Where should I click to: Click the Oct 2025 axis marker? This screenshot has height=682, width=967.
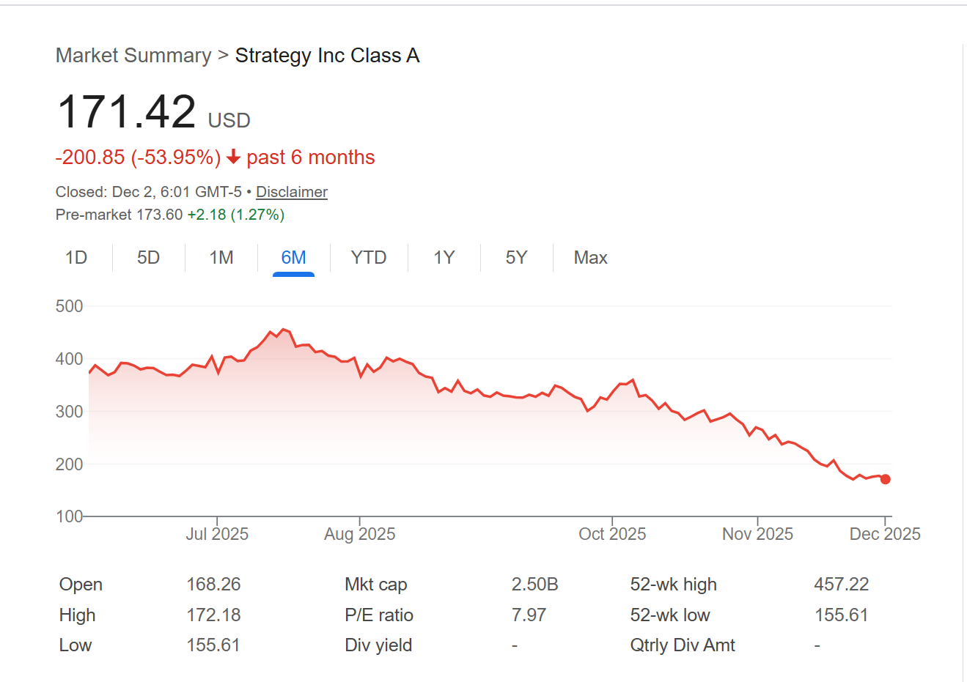(612, 534)
